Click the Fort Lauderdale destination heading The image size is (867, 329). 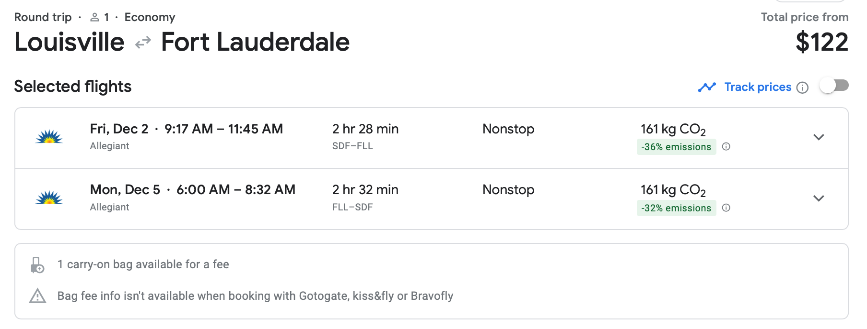255,42
